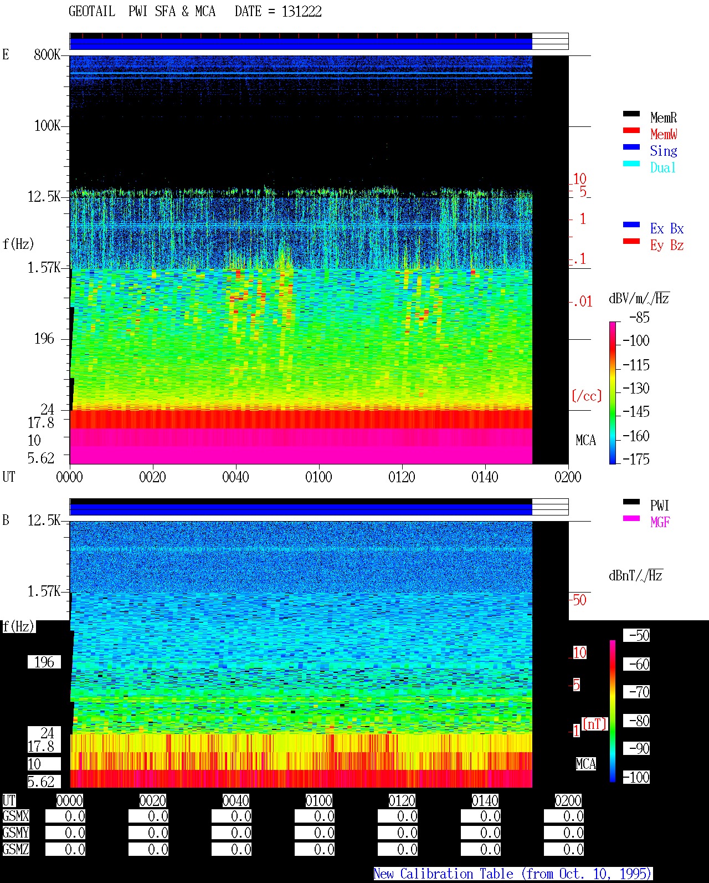Screen dimensions: 709x883
Task: Click the red MemW legend swatch
Action: (x=631, y=130)
